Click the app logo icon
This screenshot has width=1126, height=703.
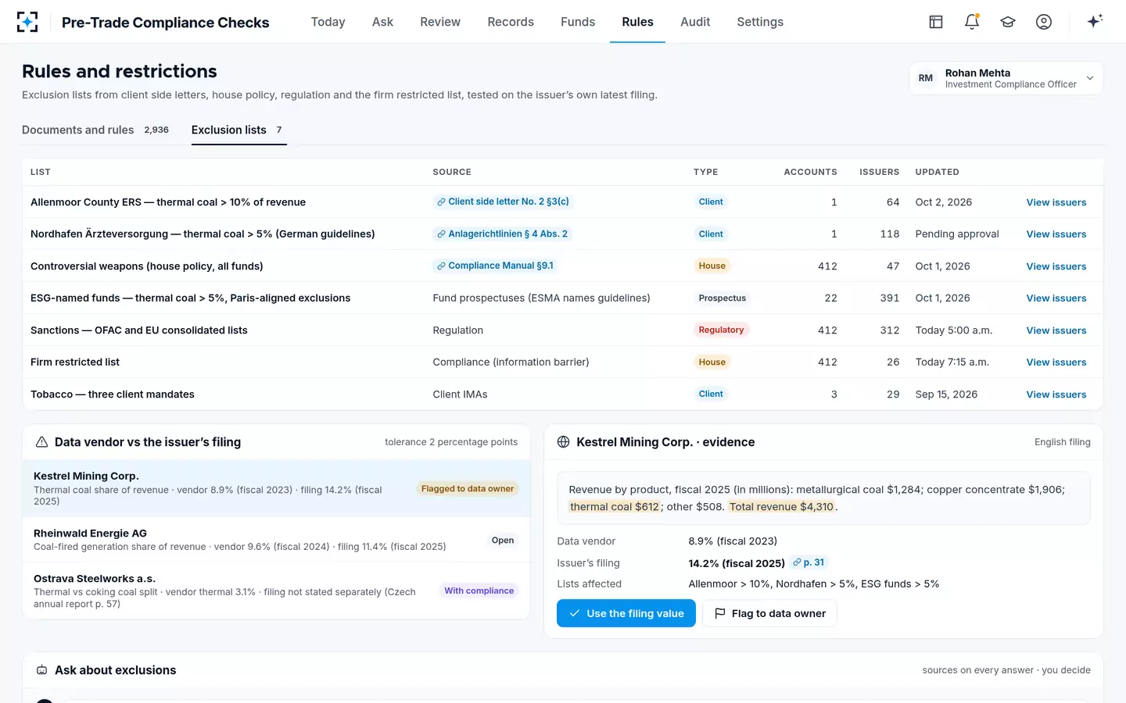coord(27,22)
